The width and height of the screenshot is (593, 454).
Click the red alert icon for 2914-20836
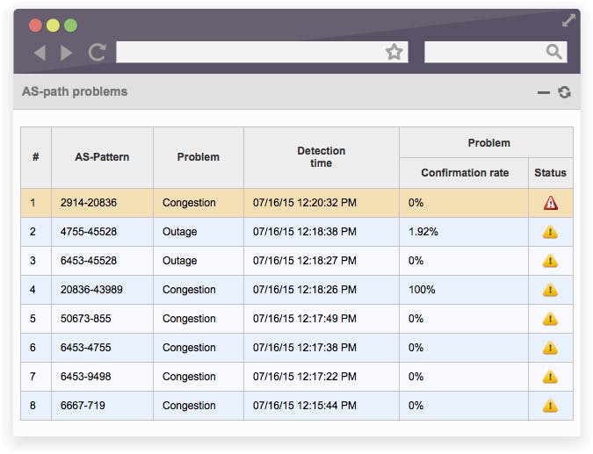pos(550,203)
